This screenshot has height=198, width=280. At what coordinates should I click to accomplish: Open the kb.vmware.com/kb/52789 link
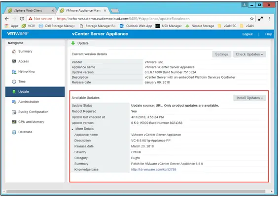coord(154,170)
